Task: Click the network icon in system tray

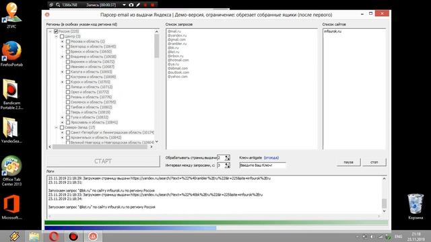Action: click(380, 237)
